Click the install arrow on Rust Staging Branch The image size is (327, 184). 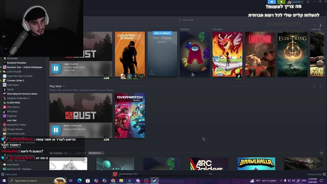[x=151, y=72]
